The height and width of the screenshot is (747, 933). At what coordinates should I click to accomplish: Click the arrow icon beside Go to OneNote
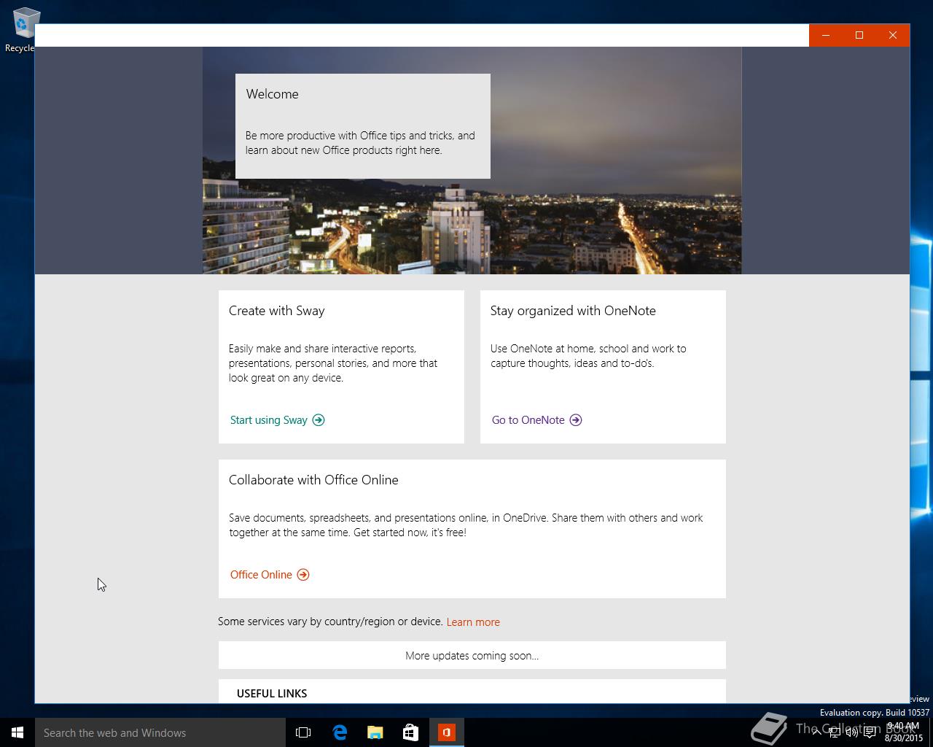click(576, 420)
